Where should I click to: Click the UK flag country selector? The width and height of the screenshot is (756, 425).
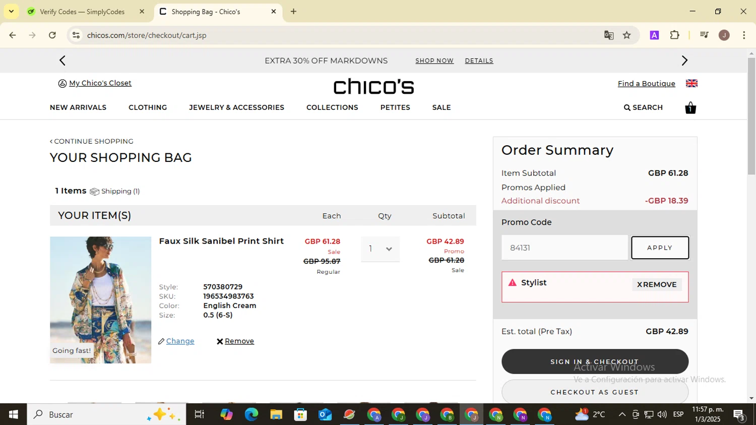point(691,83)
